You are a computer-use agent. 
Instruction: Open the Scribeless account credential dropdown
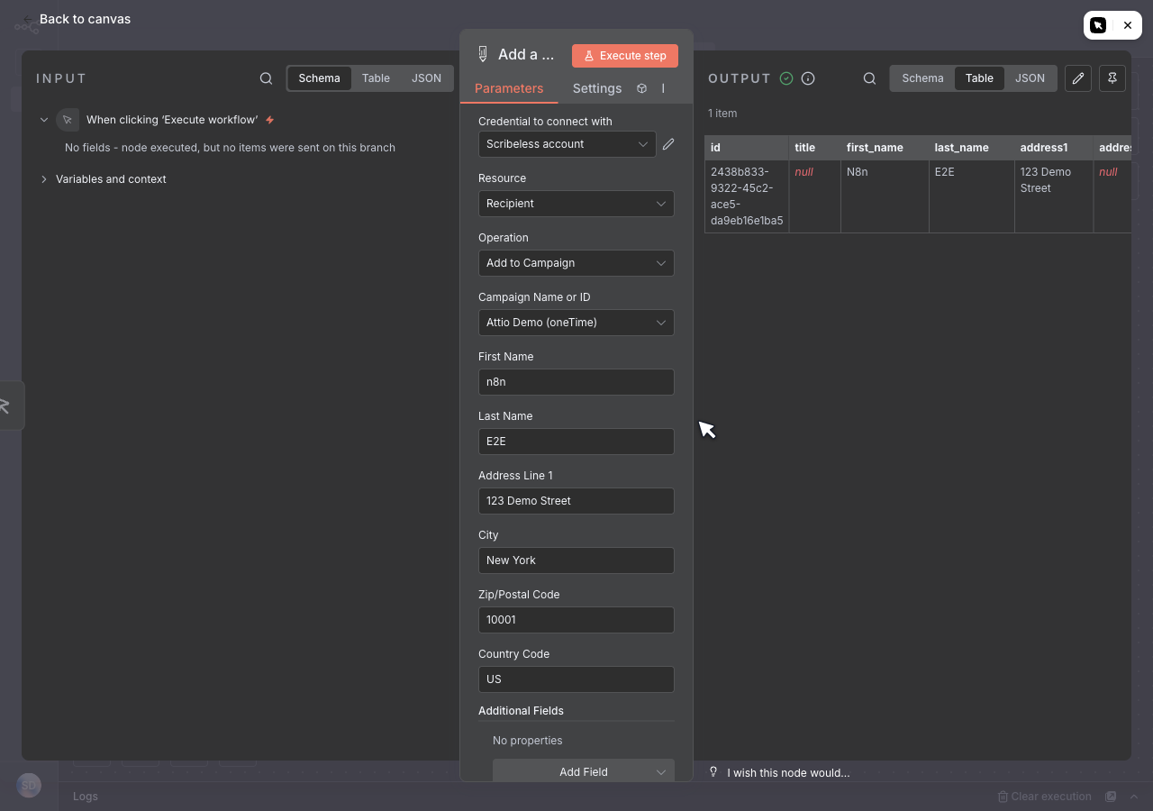(567, 144)
